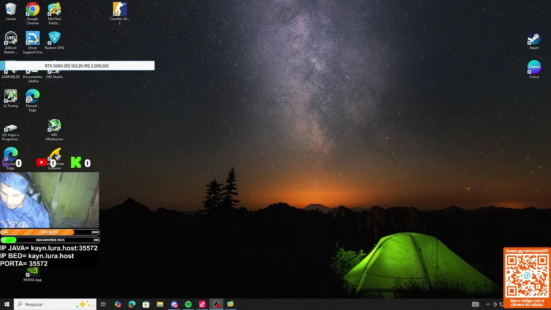Viewport: 551px width, 310px height.
Task: Open Radmin VPN shortcut
Action: coord(54,40)
